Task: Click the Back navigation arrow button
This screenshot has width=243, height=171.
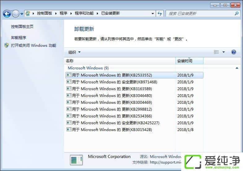Action: (x=7, y=14)
